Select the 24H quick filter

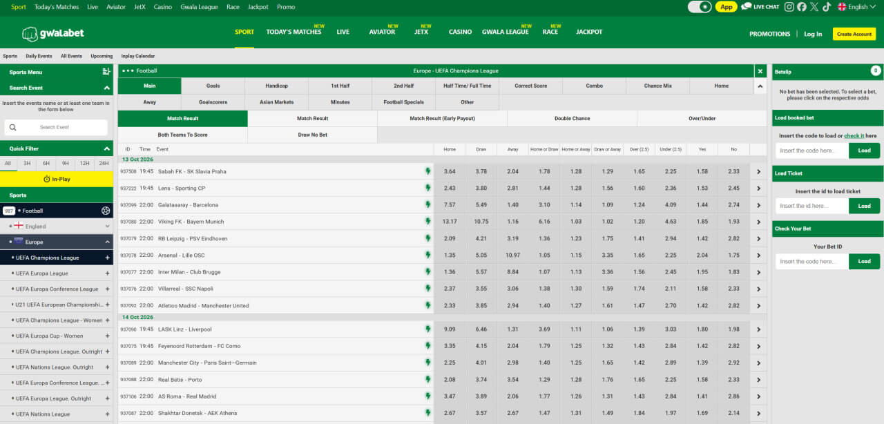pos(104,164)
